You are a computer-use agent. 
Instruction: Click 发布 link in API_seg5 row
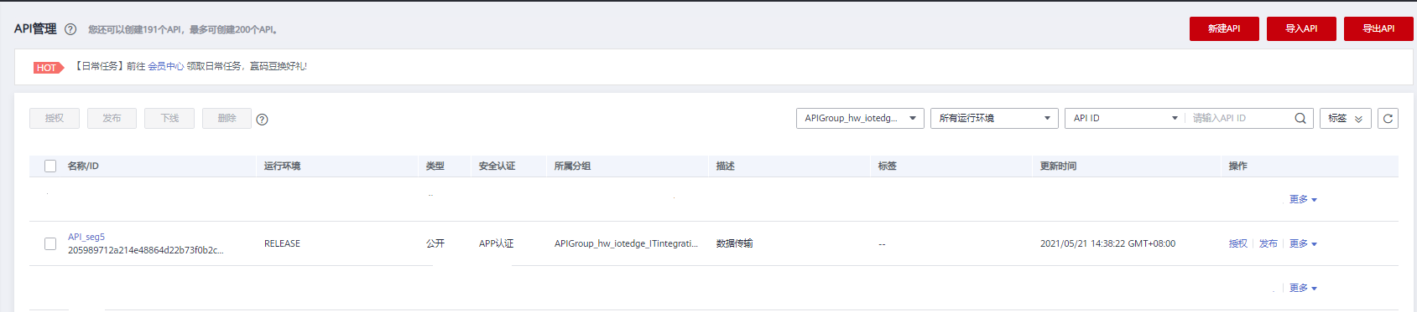coord(1268,244)
